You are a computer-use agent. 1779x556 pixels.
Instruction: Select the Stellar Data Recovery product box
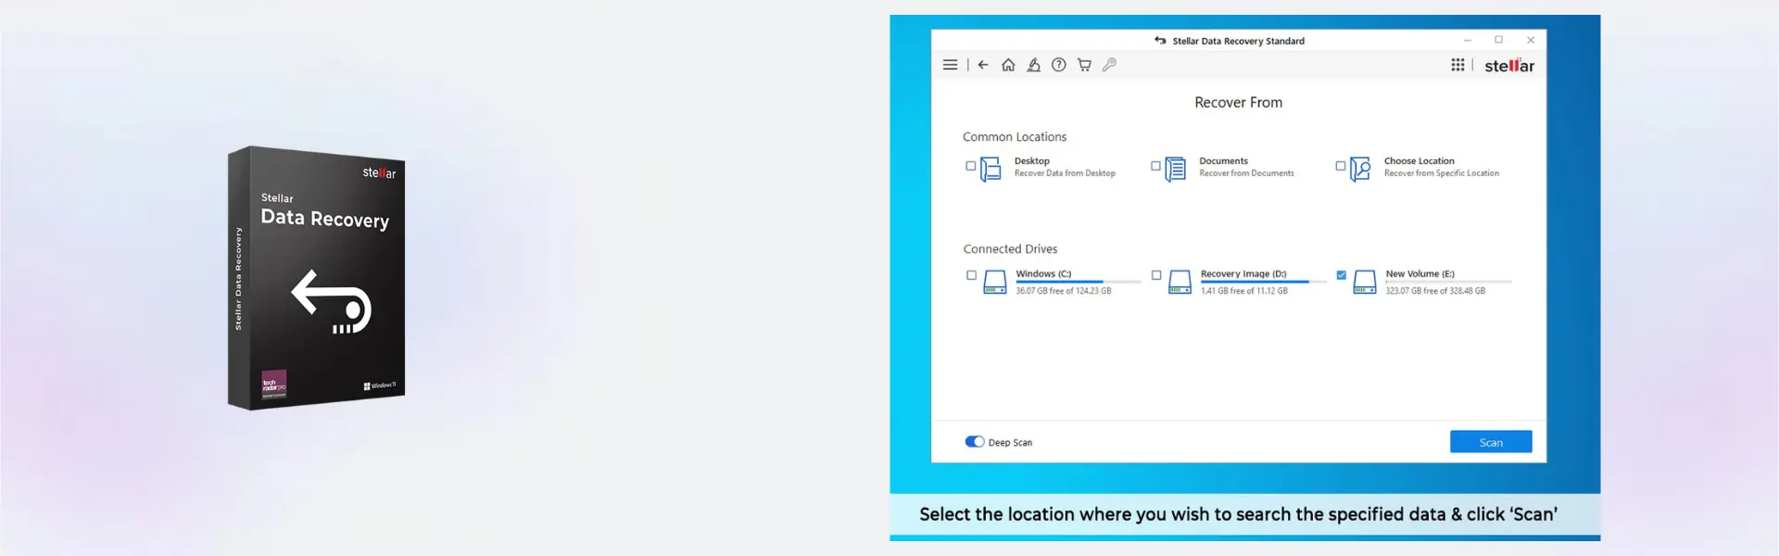coord(317,278)
